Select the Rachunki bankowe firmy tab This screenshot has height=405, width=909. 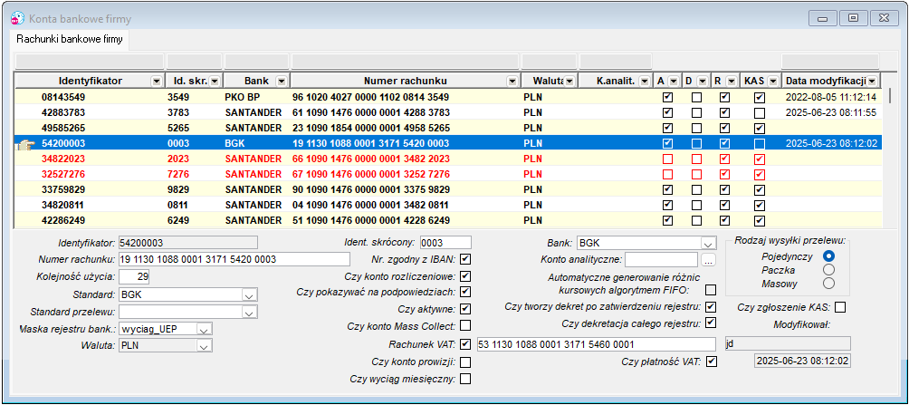pos(69,40)
